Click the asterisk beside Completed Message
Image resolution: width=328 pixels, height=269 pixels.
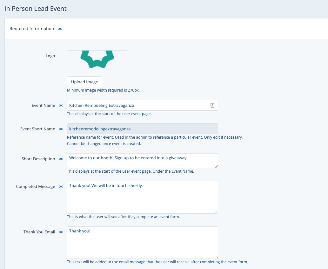61,187
